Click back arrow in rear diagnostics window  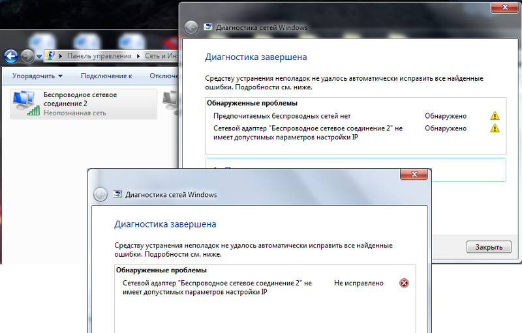(191, 27)
